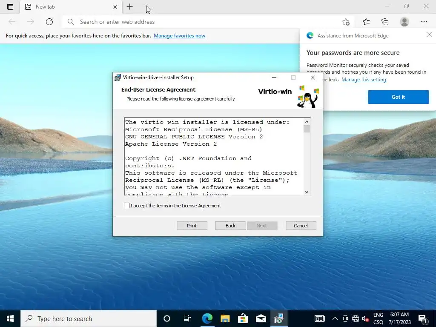Open Microsoft Store from taskbar
The width and height of the screenshot is (436, 327).
[243, 318]
